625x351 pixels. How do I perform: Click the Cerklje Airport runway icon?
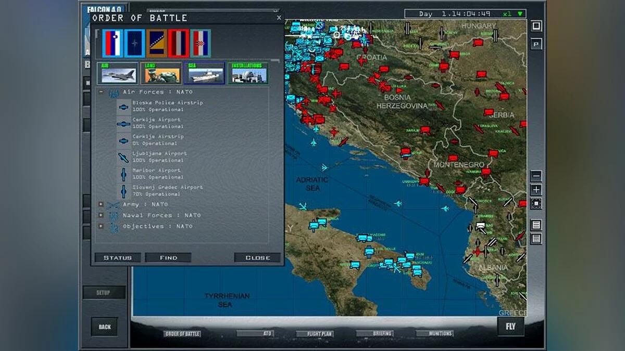124,124
